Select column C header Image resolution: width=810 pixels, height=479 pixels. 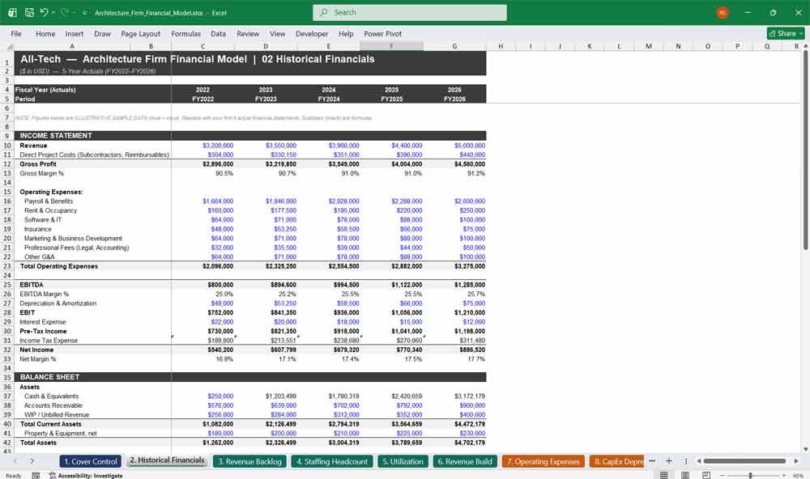202,46
